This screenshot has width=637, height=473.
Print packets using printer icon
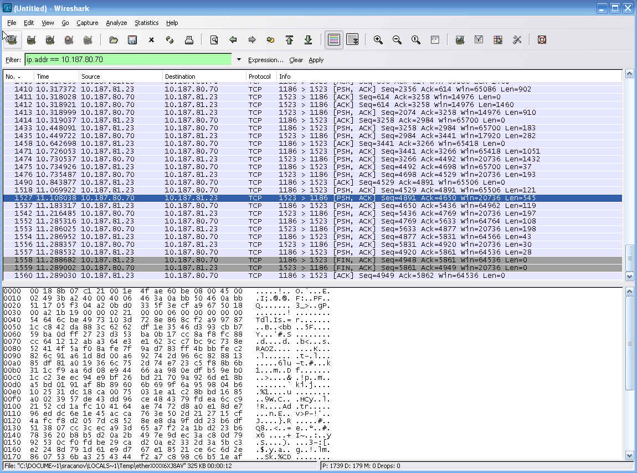coord(189,40)
